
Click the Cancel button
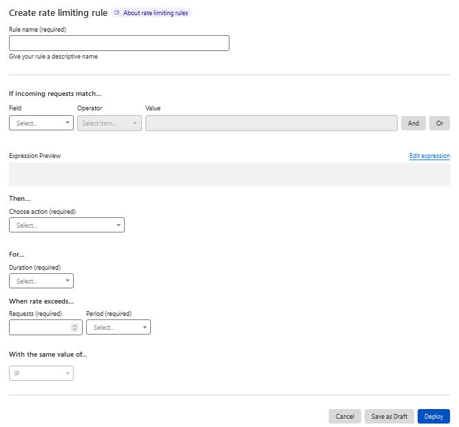[x=345, y=416]
